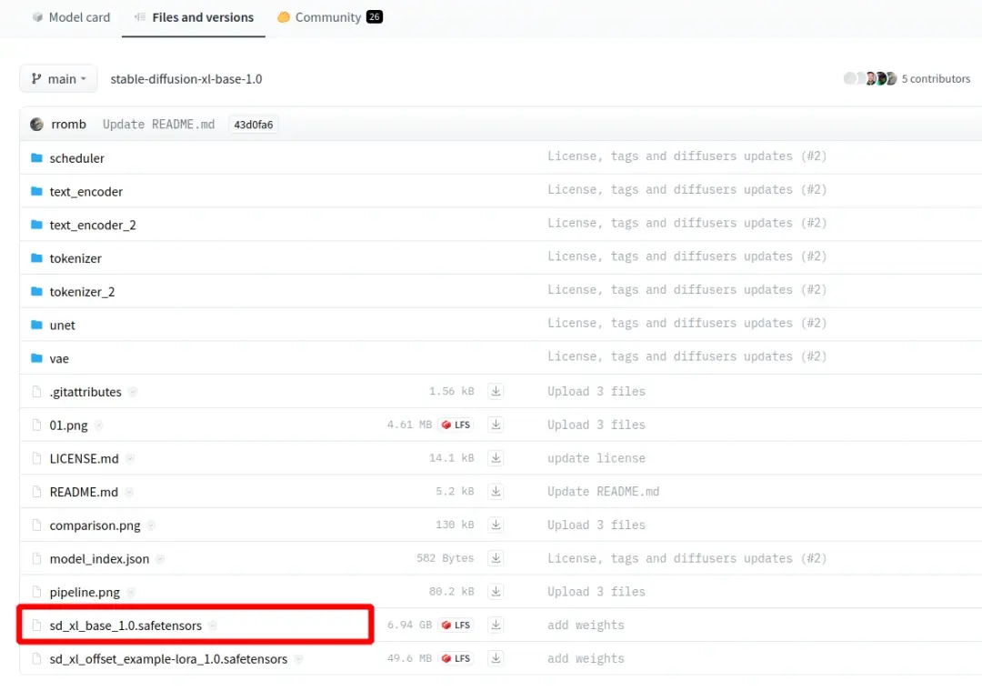Viewport: 982px width, 691px height.
Task: Click the rromb username link
Action: pos(68,124)
